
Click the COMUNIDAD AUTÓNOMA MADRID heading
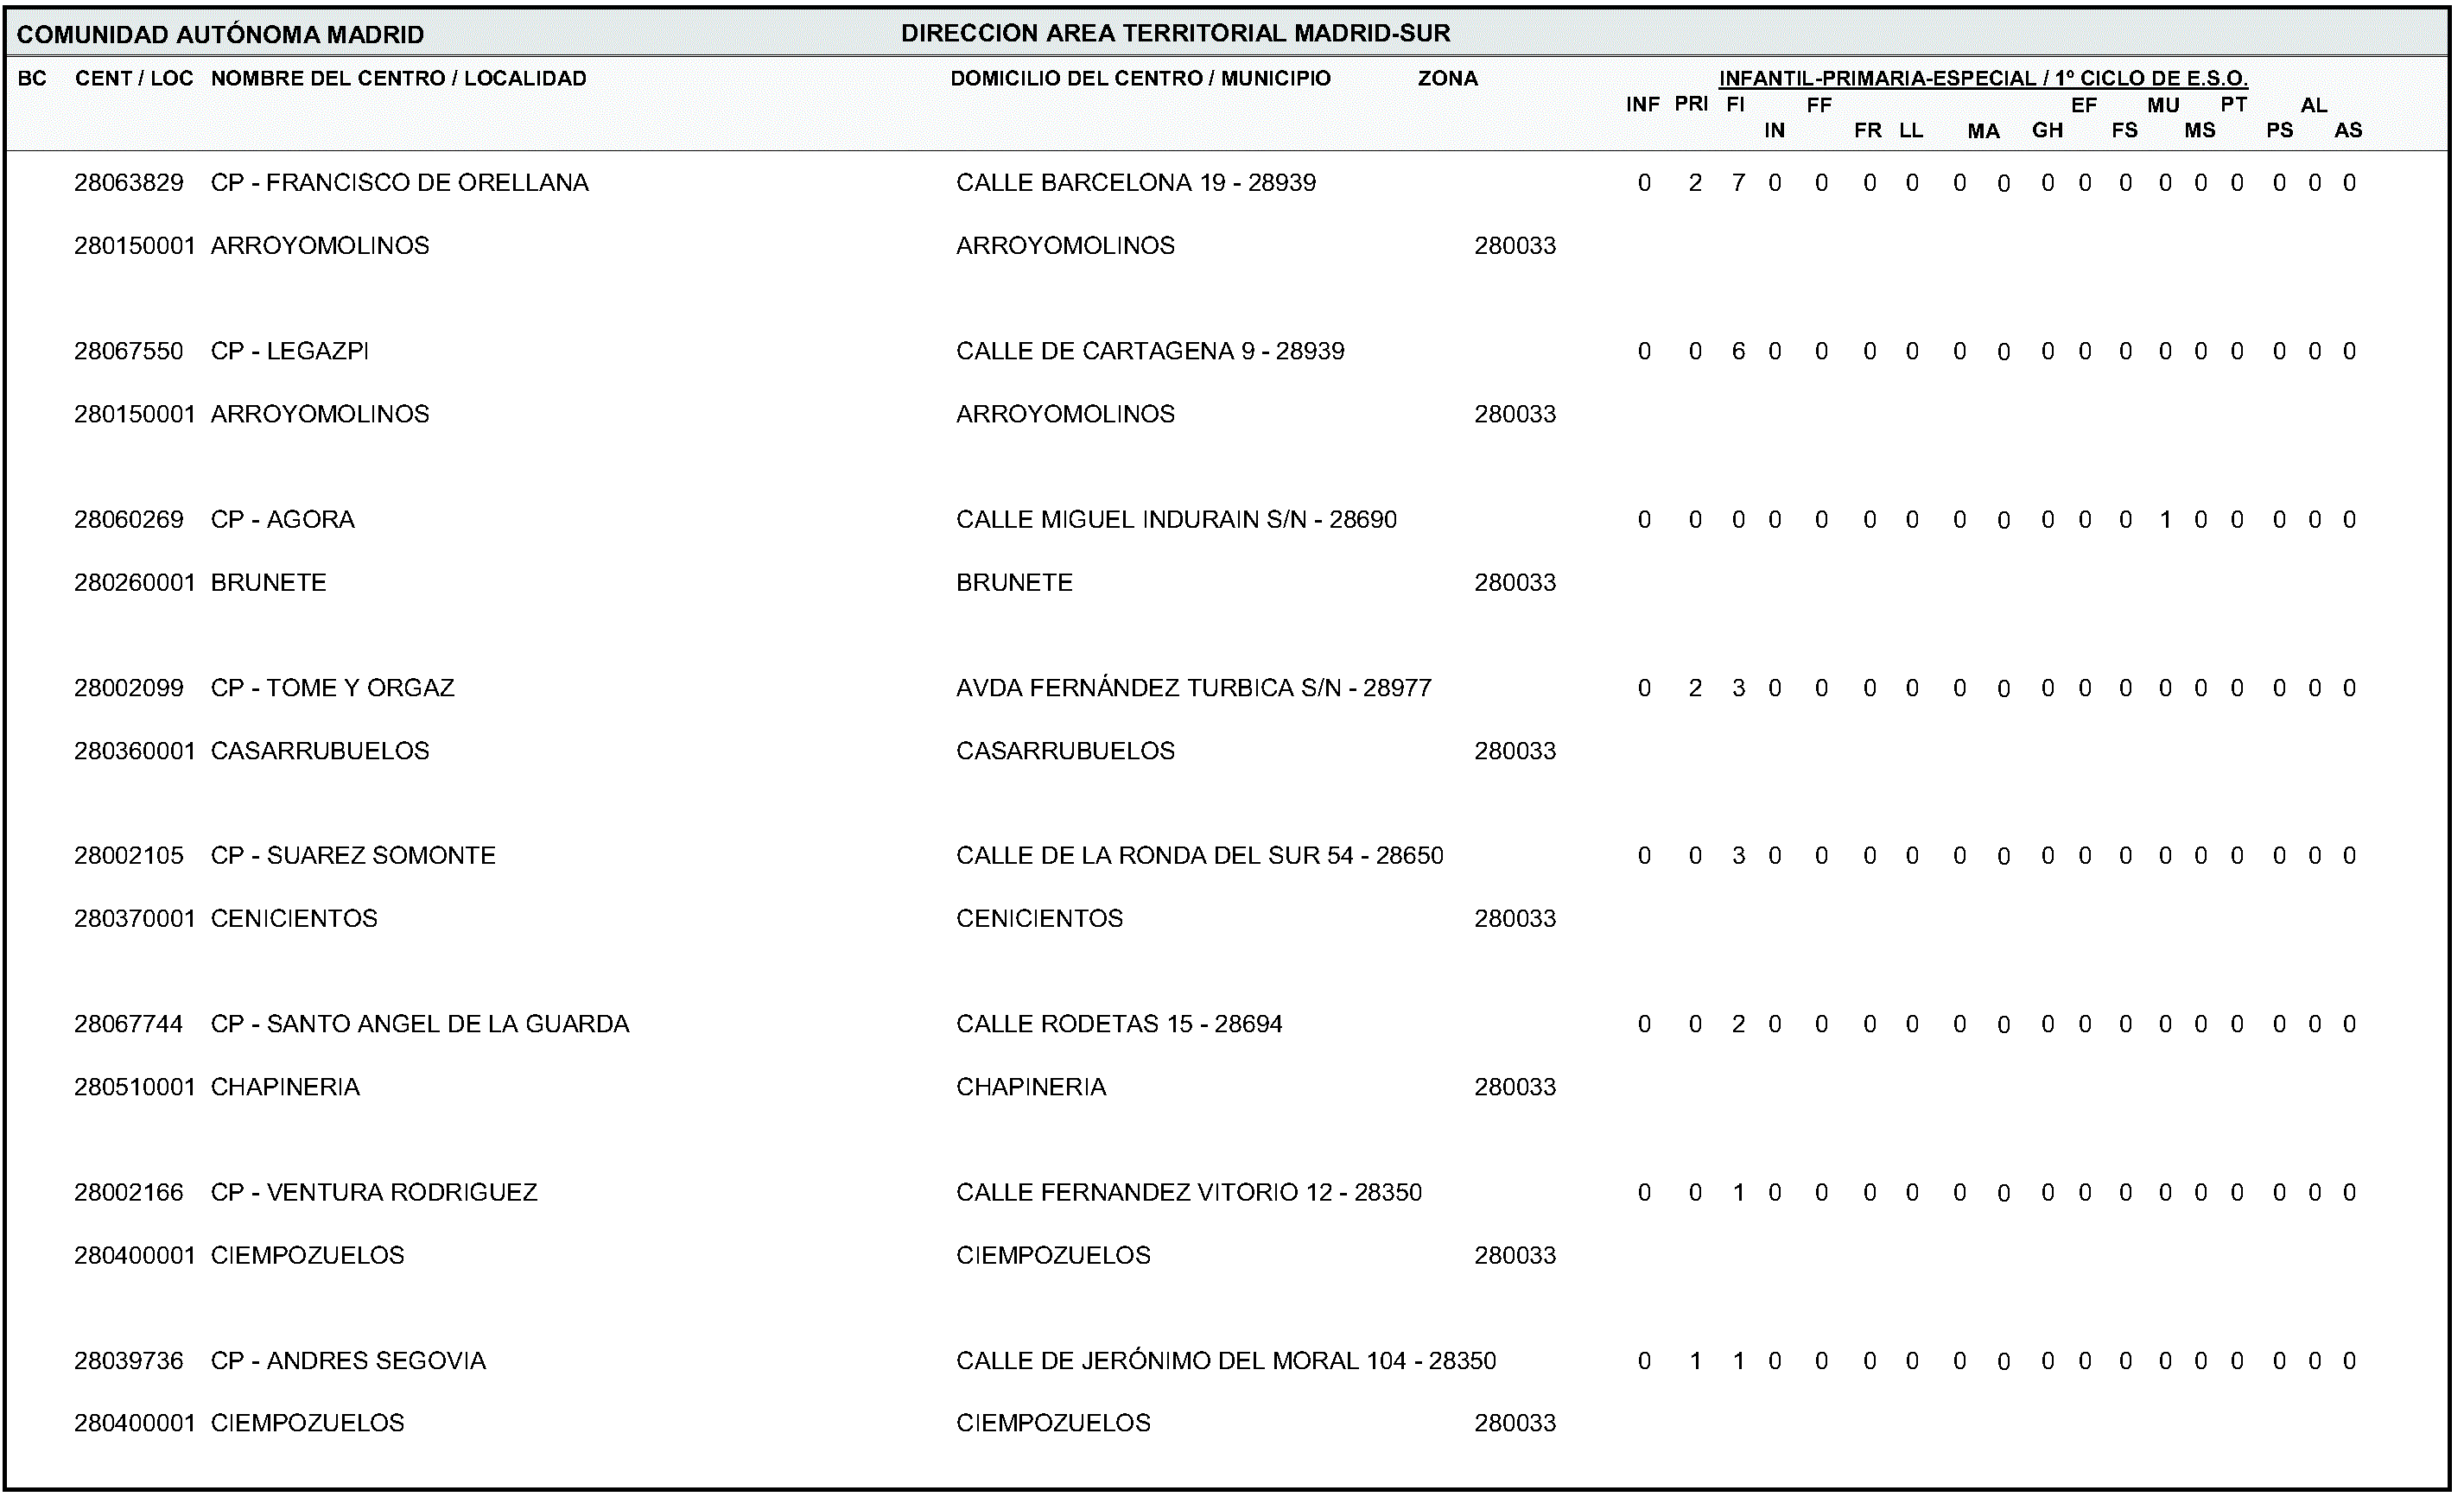pos(220,35)
